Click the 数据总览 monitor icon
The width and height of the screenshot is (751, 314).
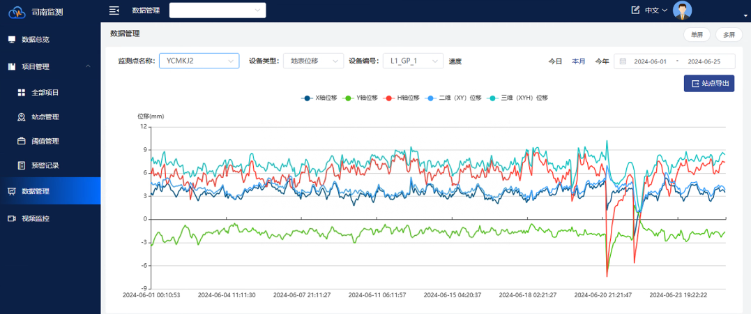tap(12, 40)
